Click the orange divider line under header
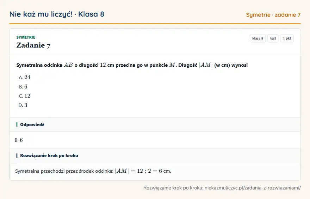 155,24
